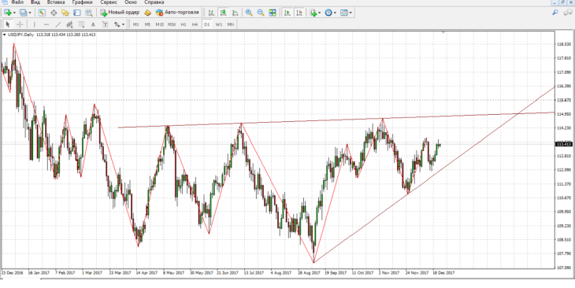Open the profiles icon
Screen dimensions: 575x288
23,13
